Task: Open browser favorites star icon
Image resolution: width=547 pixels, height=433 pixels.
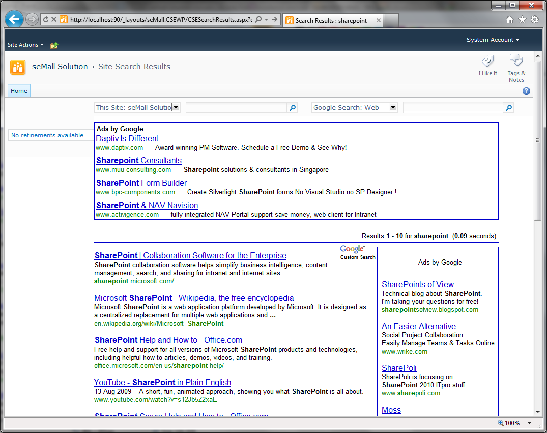Action: [522, 20]
